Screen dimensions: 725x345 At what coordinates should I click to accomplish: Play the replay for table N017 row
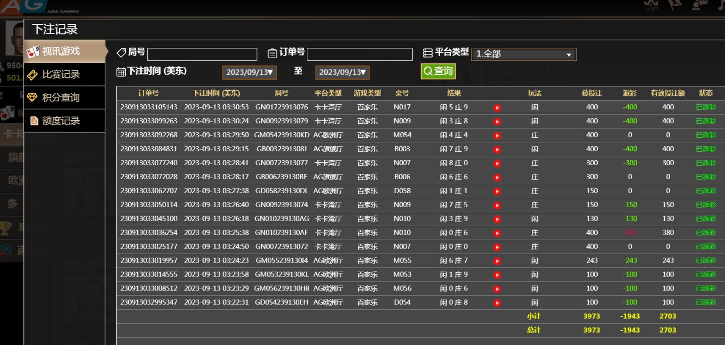[x=497, y=107]
